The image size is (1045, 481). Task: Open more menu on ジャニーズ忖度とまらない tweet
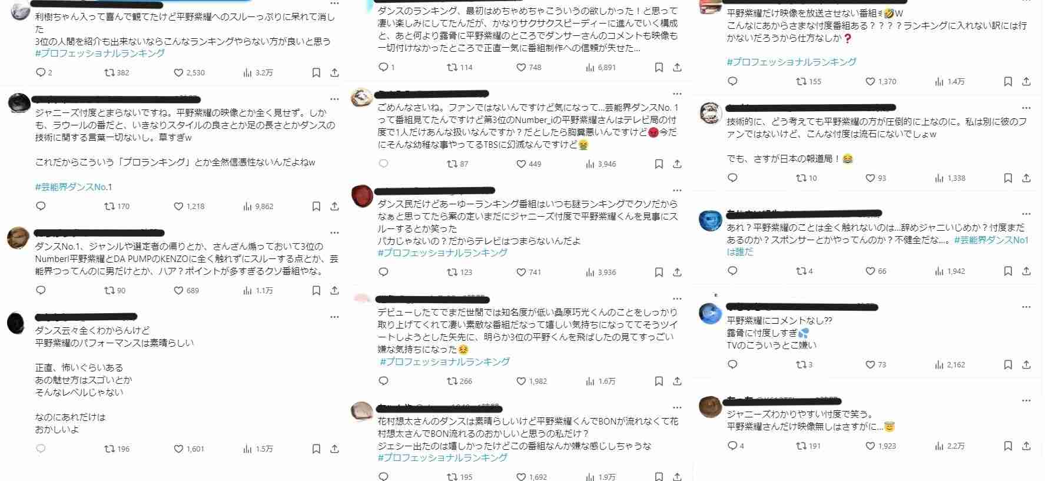pyautogui.click(x=334, y=99)
